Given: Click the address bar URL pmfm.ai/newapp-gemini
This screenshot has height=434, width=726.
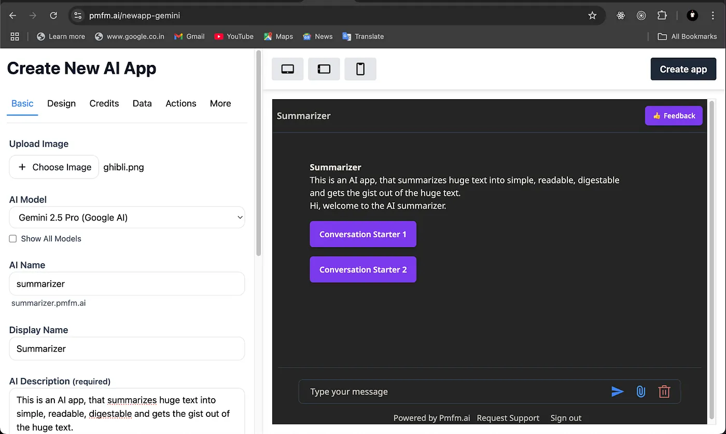Looking at the screenshot, I should 134,16.
